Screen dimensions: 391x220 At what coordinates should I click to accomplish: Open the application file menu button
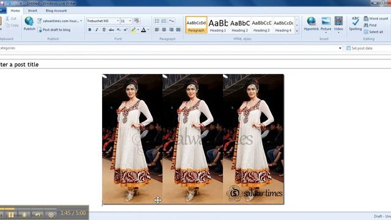pyautogui.click(x=2, y=11)
